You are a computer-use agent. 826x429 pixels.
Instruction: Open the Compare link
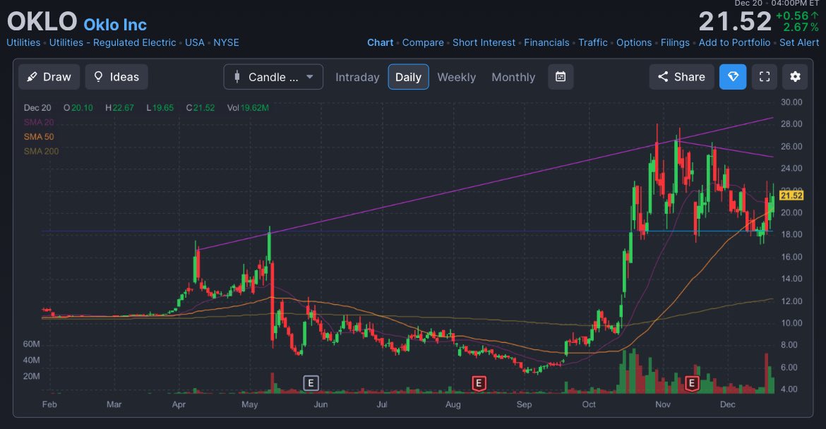click(423, 42)
